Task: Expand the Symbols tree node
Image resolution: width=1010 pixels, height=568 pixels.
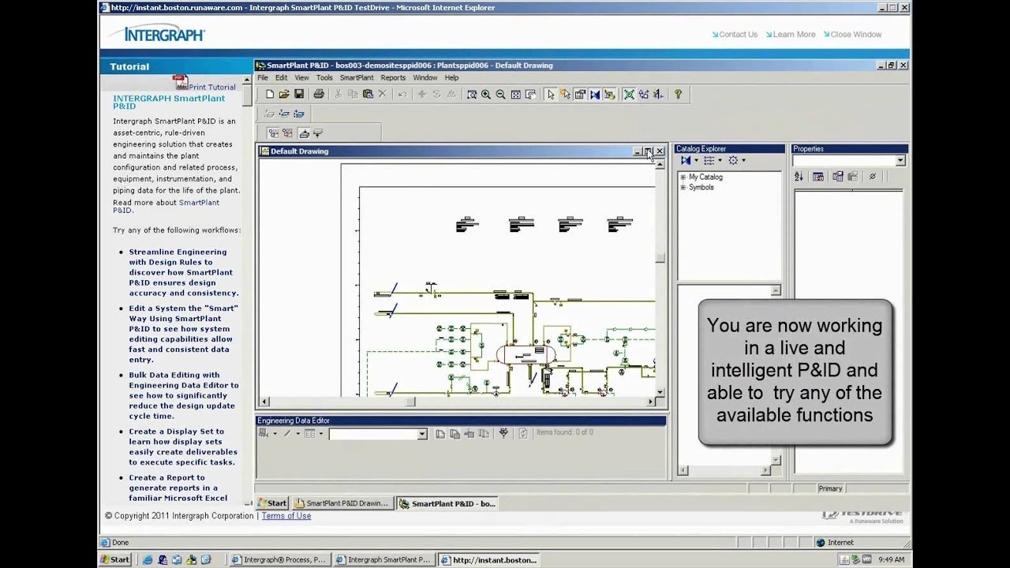Action: coord(683,187)
